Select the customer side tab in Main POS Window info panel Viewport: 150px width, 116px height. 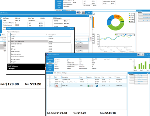50,64
